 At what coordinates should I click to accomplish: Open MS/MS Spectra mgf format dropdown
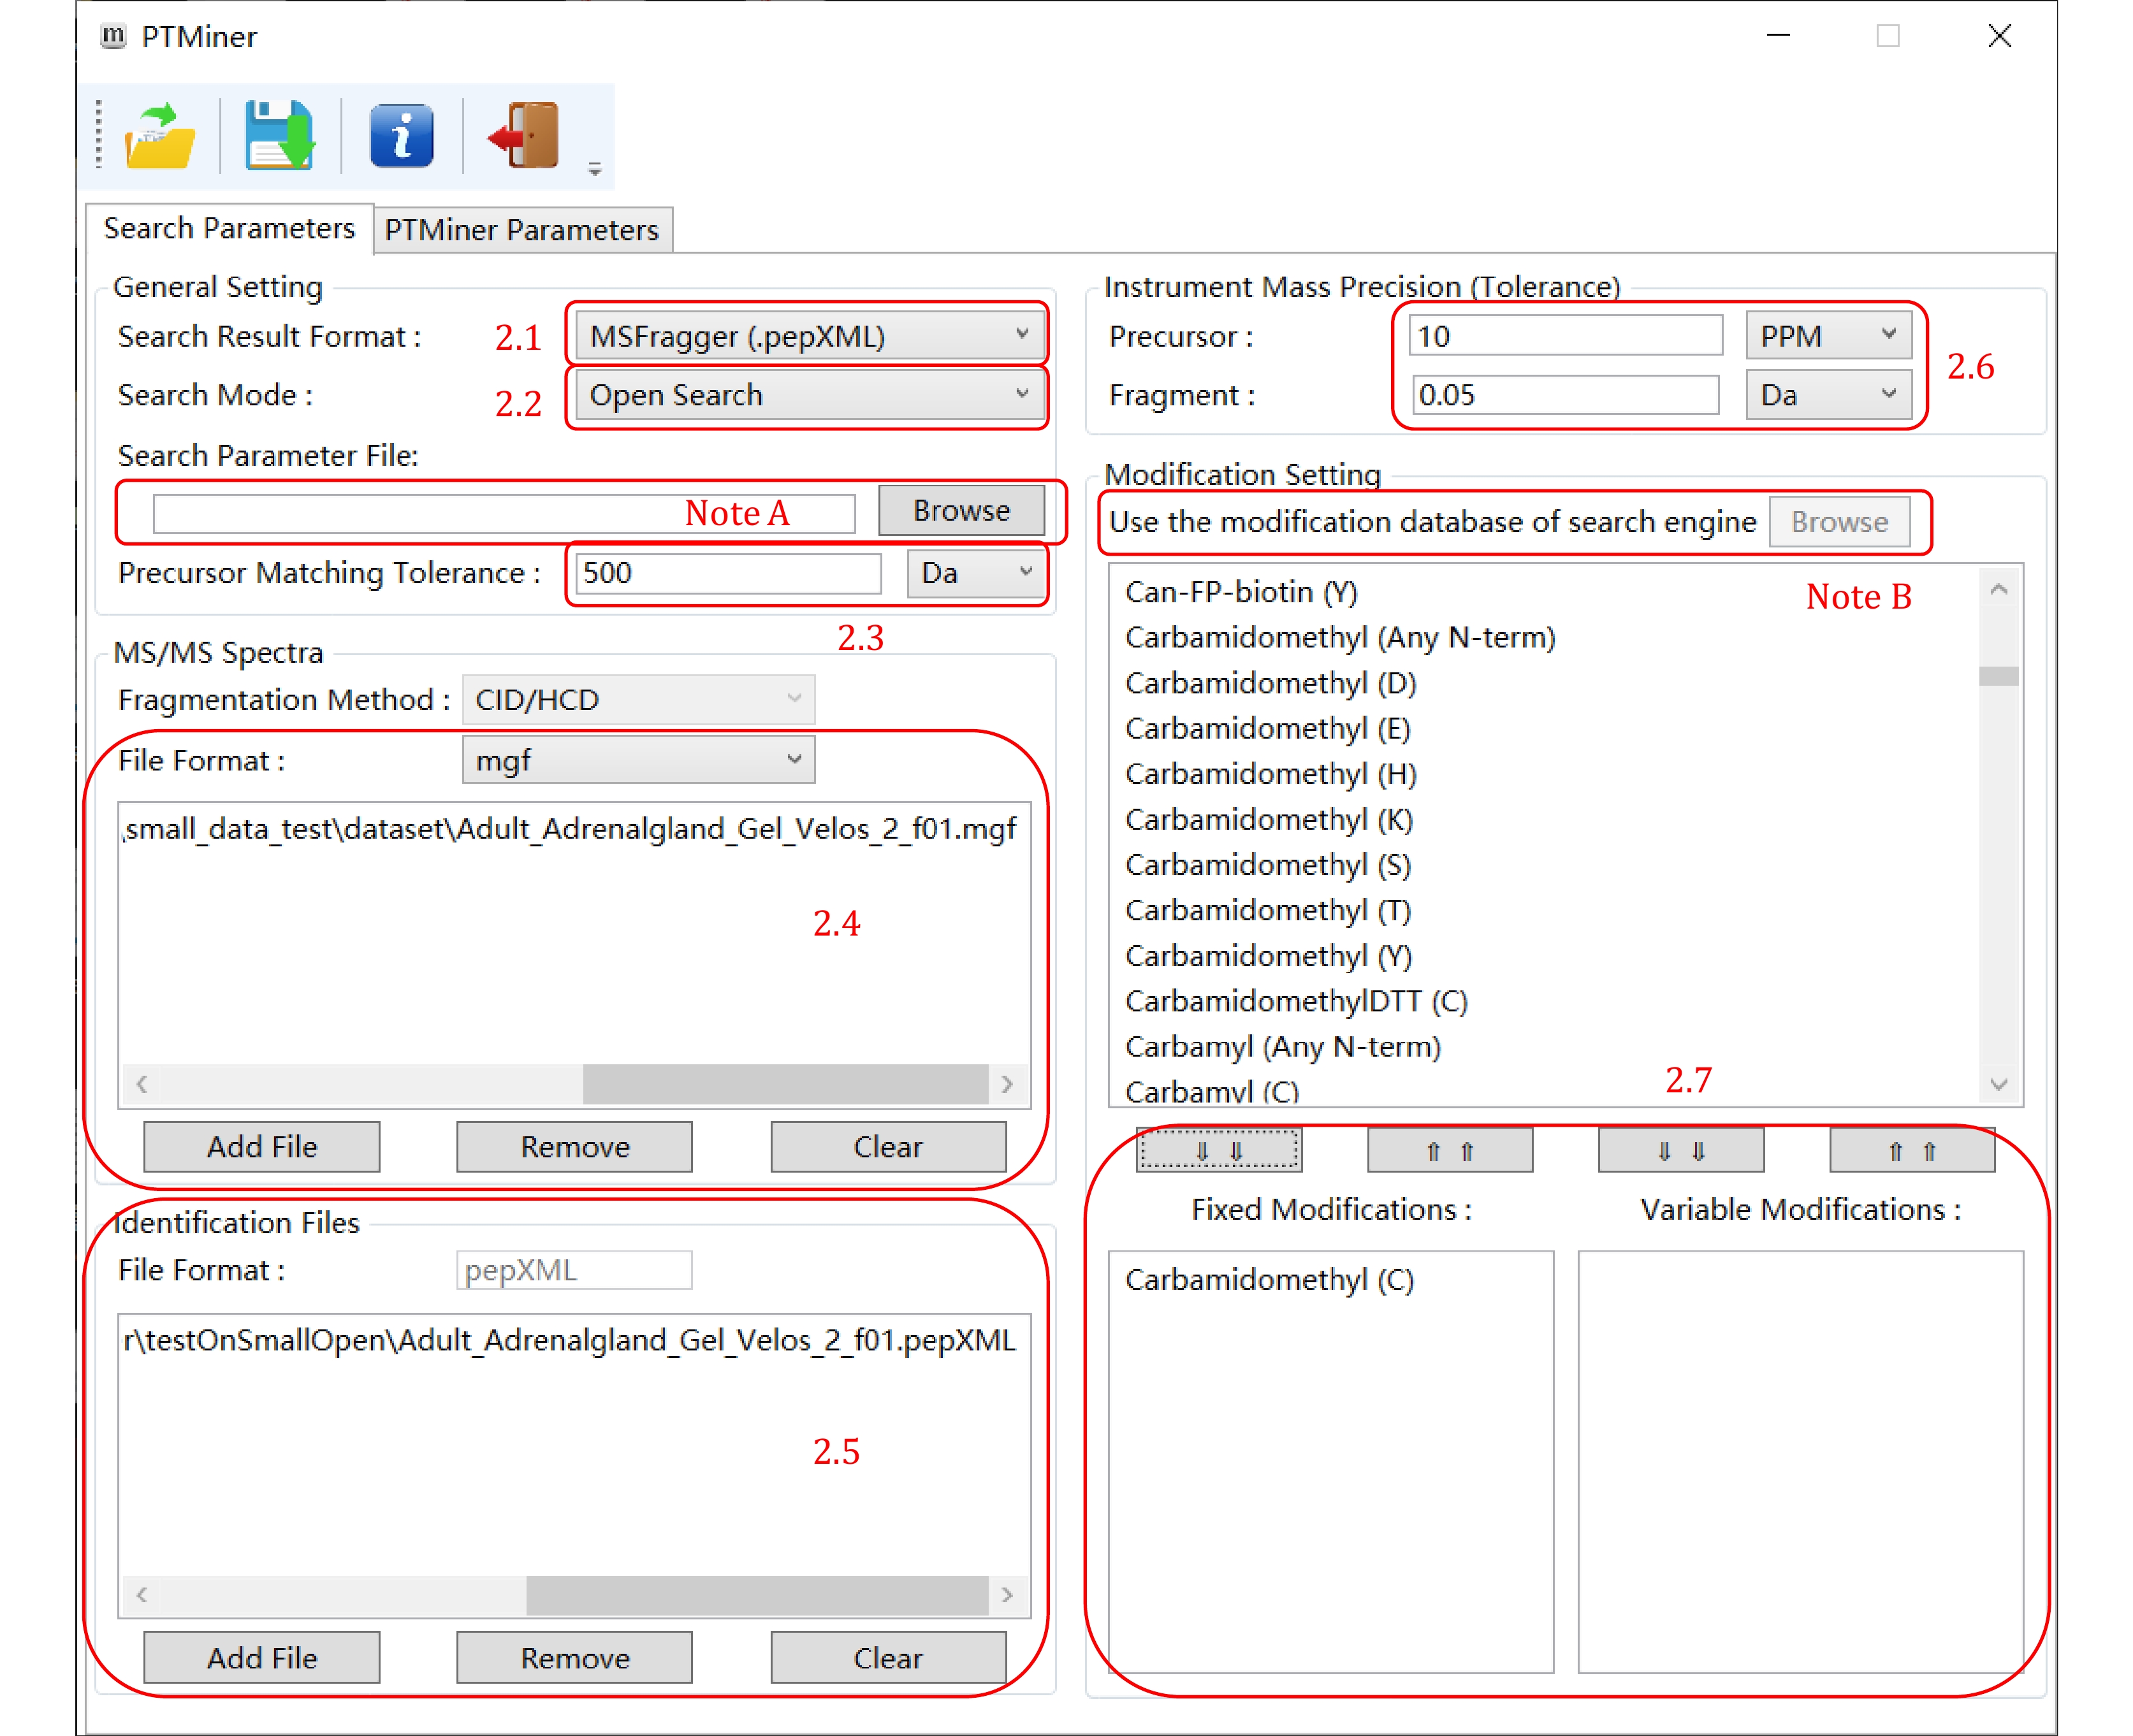[638, 760]
